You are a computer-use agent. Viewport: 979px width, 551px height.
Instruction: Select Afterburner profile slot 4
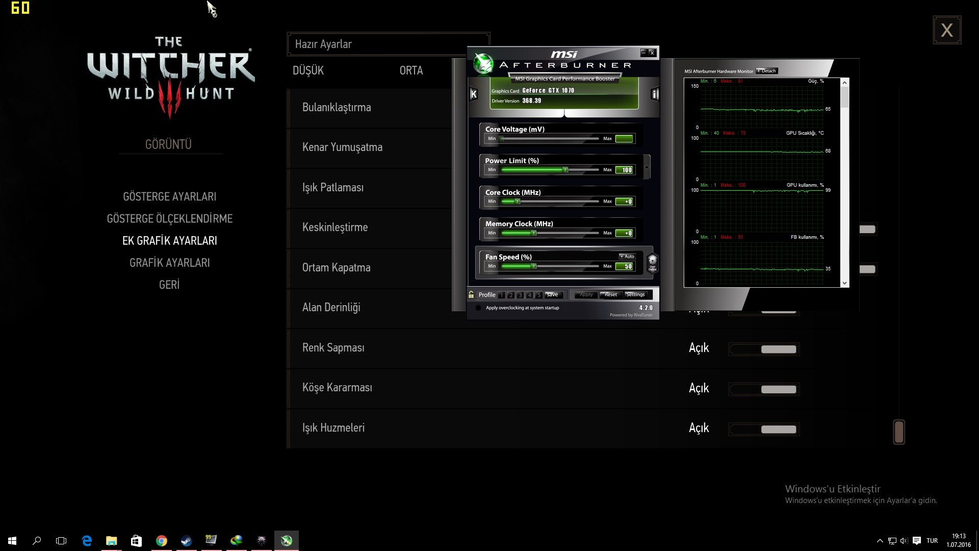click(529, 295)
